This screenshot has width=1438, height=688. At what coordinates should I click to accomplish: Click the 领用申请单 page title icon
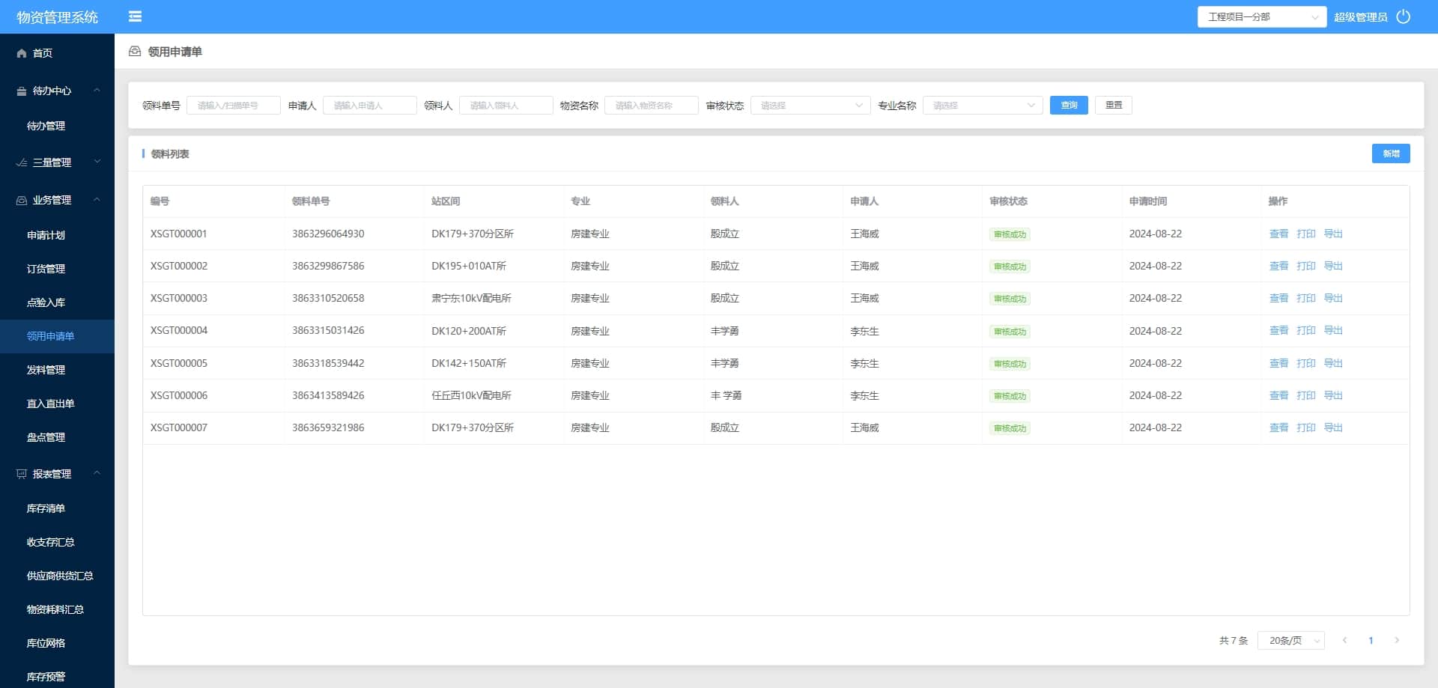pyautogui.click(x=135, y=52)
